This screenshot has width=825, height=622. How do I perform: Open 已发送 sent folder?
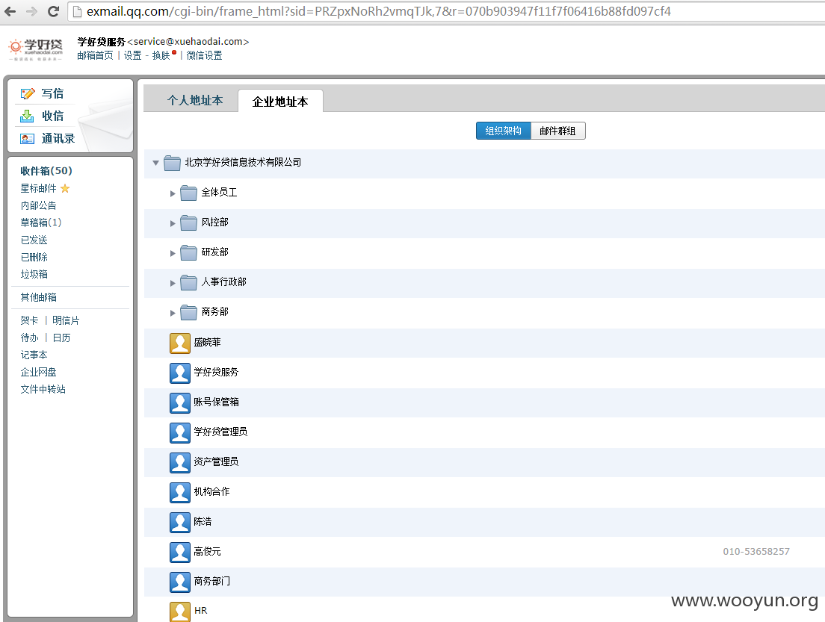pos(34,240)
